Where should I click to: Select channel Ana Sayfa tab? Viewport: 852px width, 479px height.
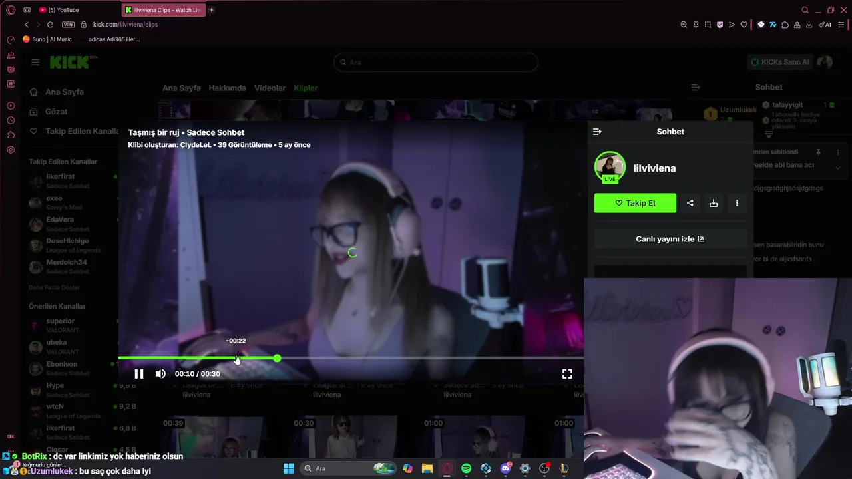coord(181,88)
